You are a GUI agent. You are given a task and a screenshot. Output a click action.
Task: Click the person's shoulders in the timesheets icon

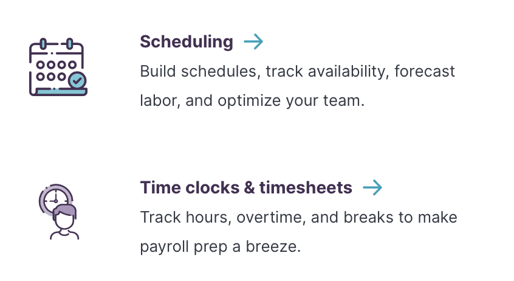click(64, 235)
